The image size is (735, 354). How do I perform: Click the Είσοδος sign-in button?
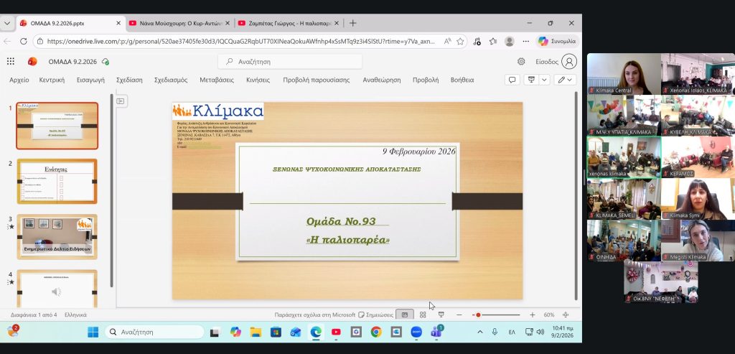(x=556, y=62)
